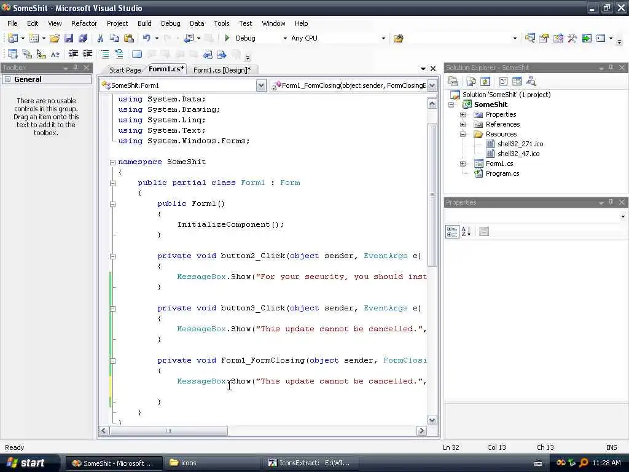Open the Object Browser toolbar icon
This screenshot has height=472, width=629.
coord(558,38)
